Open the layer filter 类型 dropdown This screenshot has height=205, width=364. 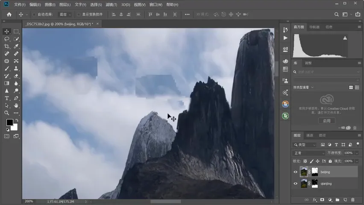[305, 145]
